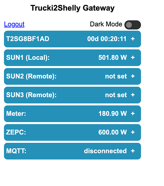
Task: Expand SUN1 (Local) with plus icon
Action: click(133, 58)
